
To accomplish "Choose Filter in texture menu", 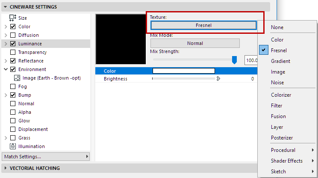I will click(x=277, y=106).
